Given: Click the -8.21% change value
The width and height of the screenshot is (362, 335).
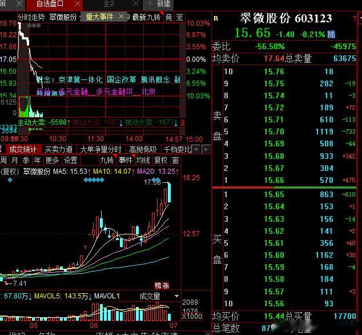Looking at the screenshot, I should click(313, 35).
